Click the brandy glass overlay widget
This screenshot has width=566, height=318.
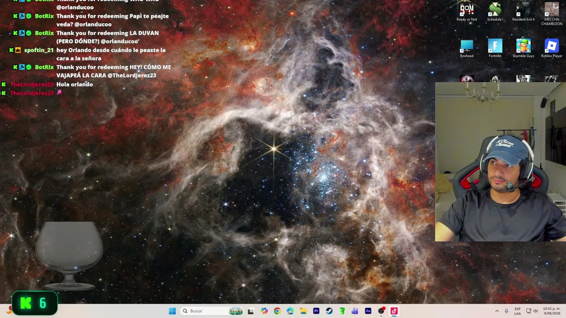coord(69,256)
